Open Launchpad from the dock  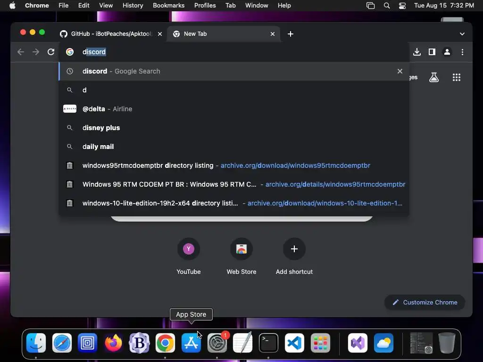click(x=320, y=343)
